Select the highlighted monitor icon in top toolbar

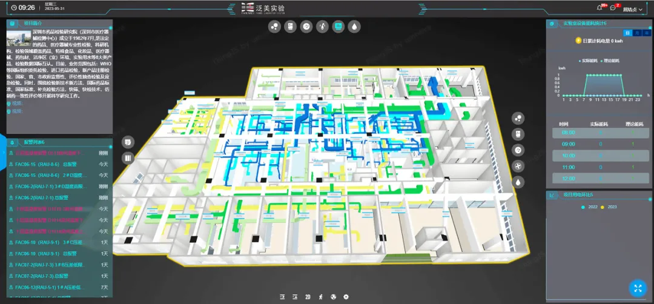(x=339, y=27)
